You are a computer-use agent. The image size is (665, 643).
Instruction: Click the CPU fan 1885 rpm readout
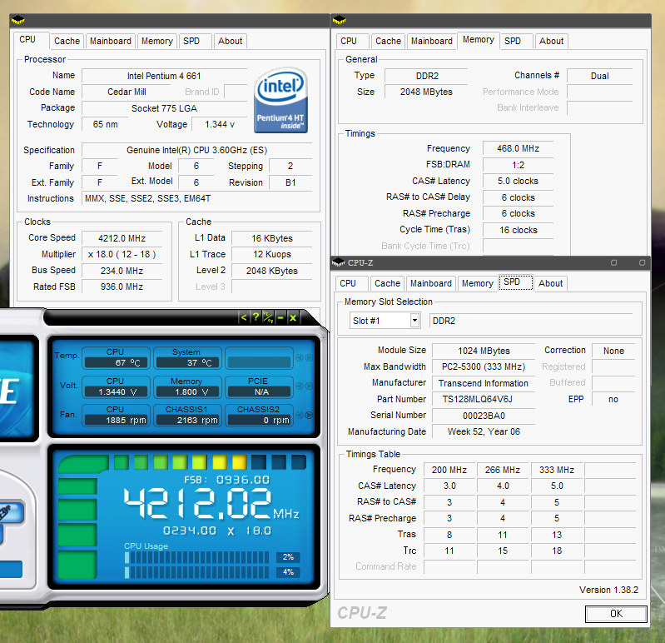point(117,420)
